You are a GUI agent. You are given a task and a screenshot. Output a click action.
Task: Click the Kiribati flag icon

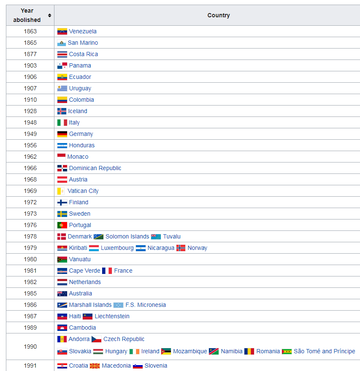coord(62,248)
